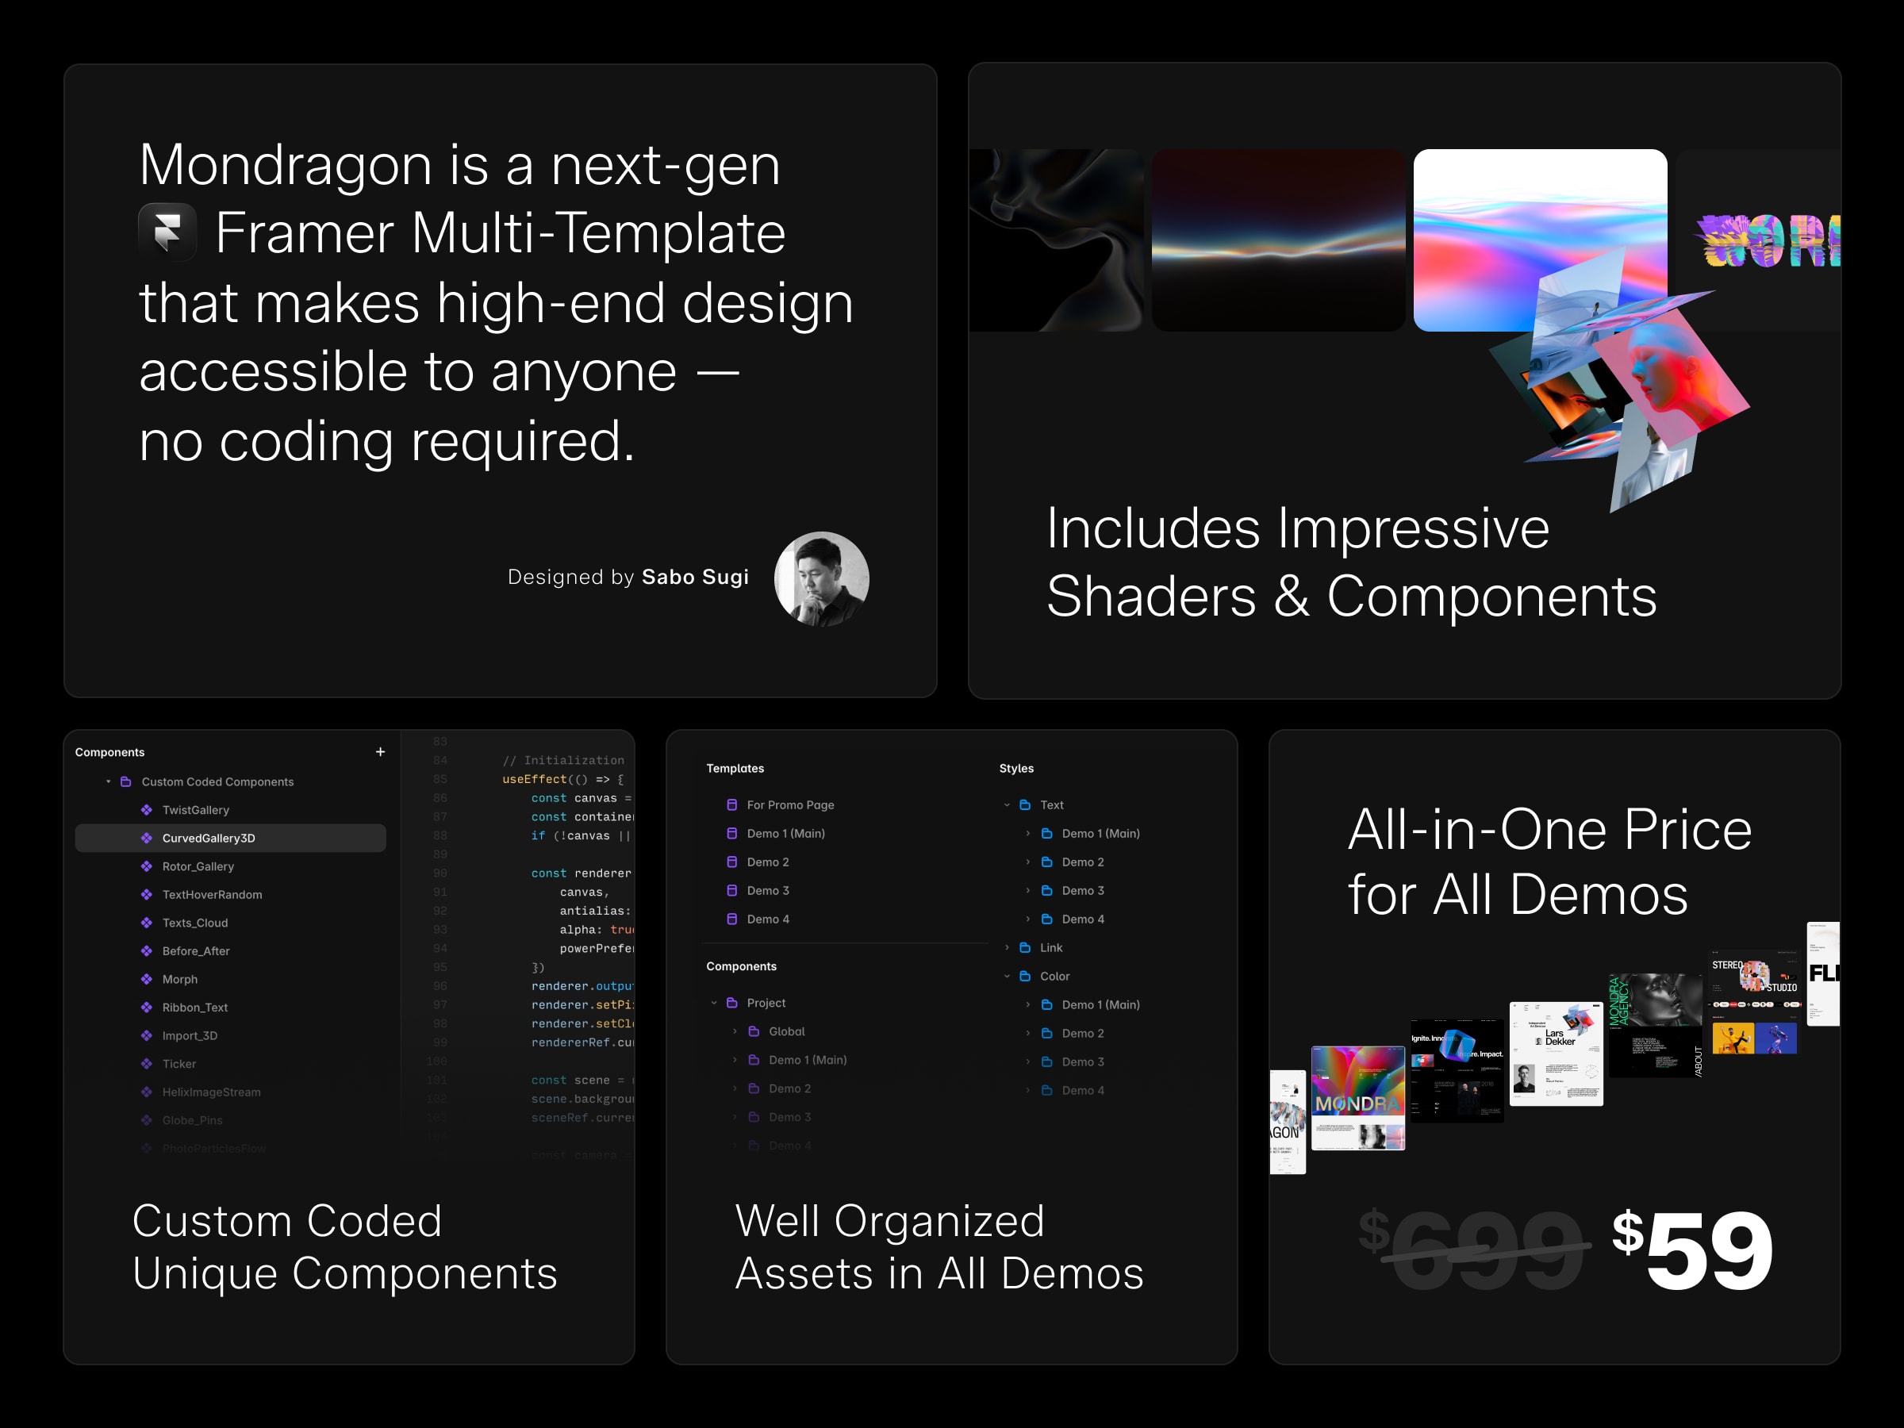Click the page icon of Templates Demo 2
The width and height of the screenshot is (1904, 1428).
[731, 862]
